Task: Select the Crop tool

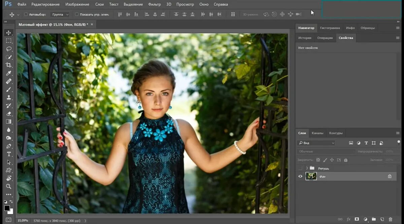Action: (x=9, y=65)
